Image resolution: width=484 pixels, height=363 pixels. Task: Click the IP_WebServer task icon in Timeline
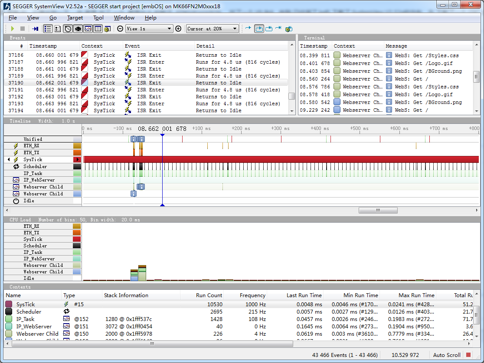pyautogui.click(x=16, y=180)
